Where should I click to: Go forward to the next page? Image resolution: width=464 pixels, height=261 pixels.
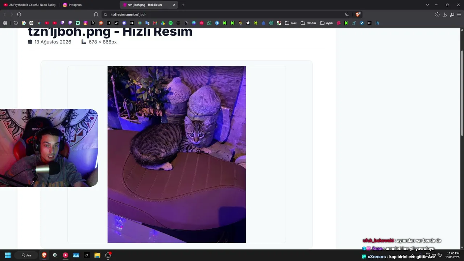(12, 14)
